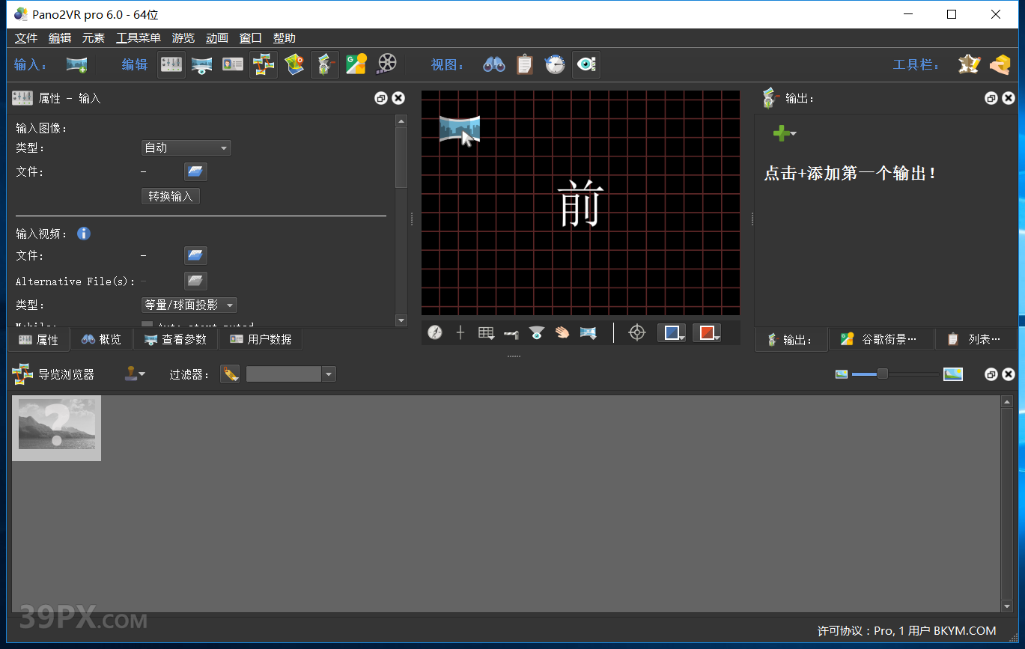Image resolution: width=1025 pixels, height=649 pixels.
Task: Click the 转换输入 button
Action: 171,196
